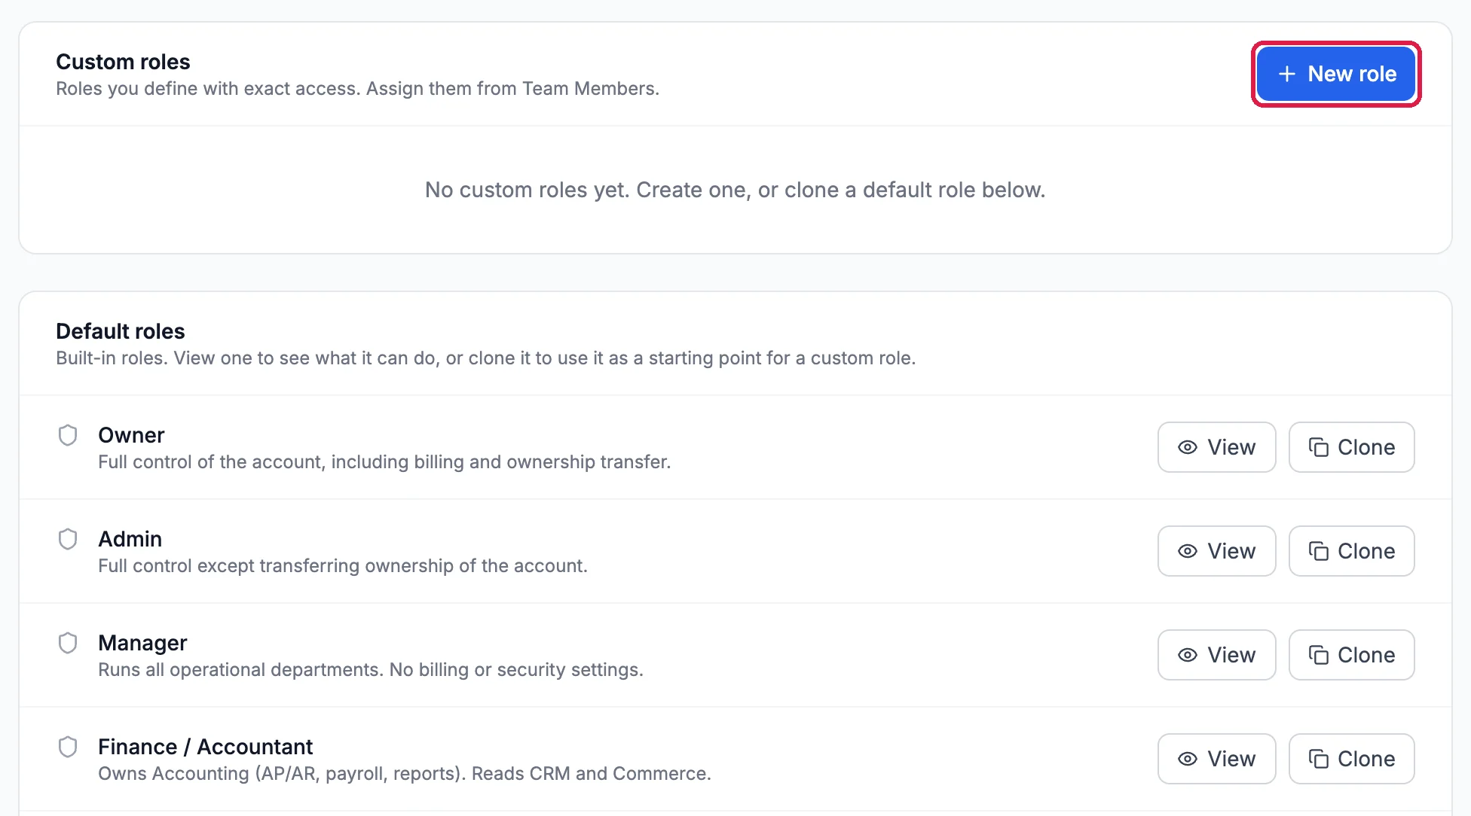The height and width of the screenshot is (816, 1471).
Task: Clone the Owner role
Action: click(1351, 447)
